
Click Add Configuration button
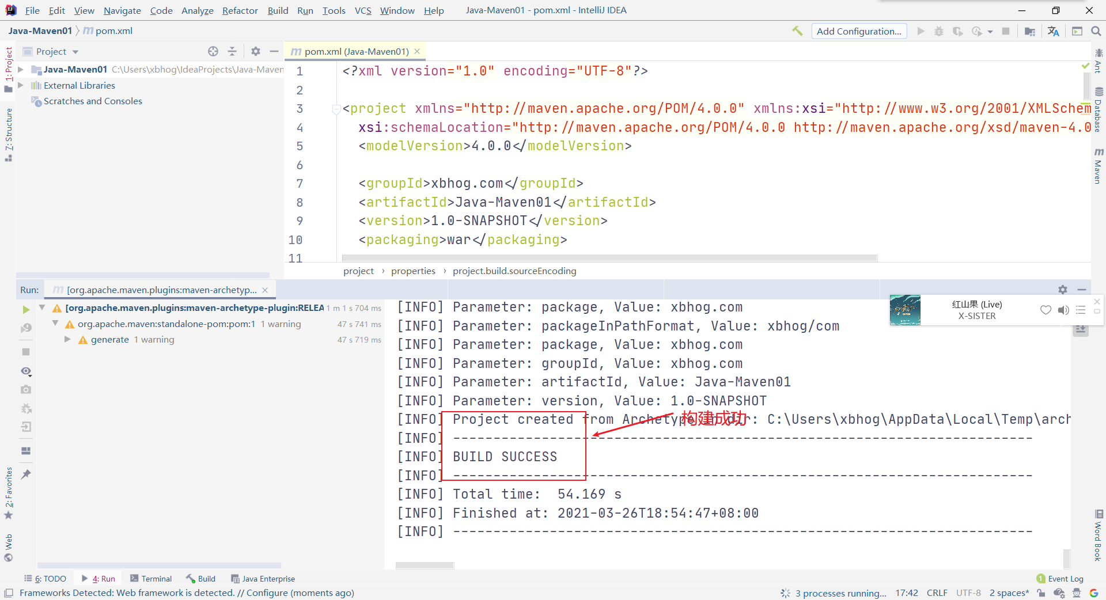click(859, 31)
